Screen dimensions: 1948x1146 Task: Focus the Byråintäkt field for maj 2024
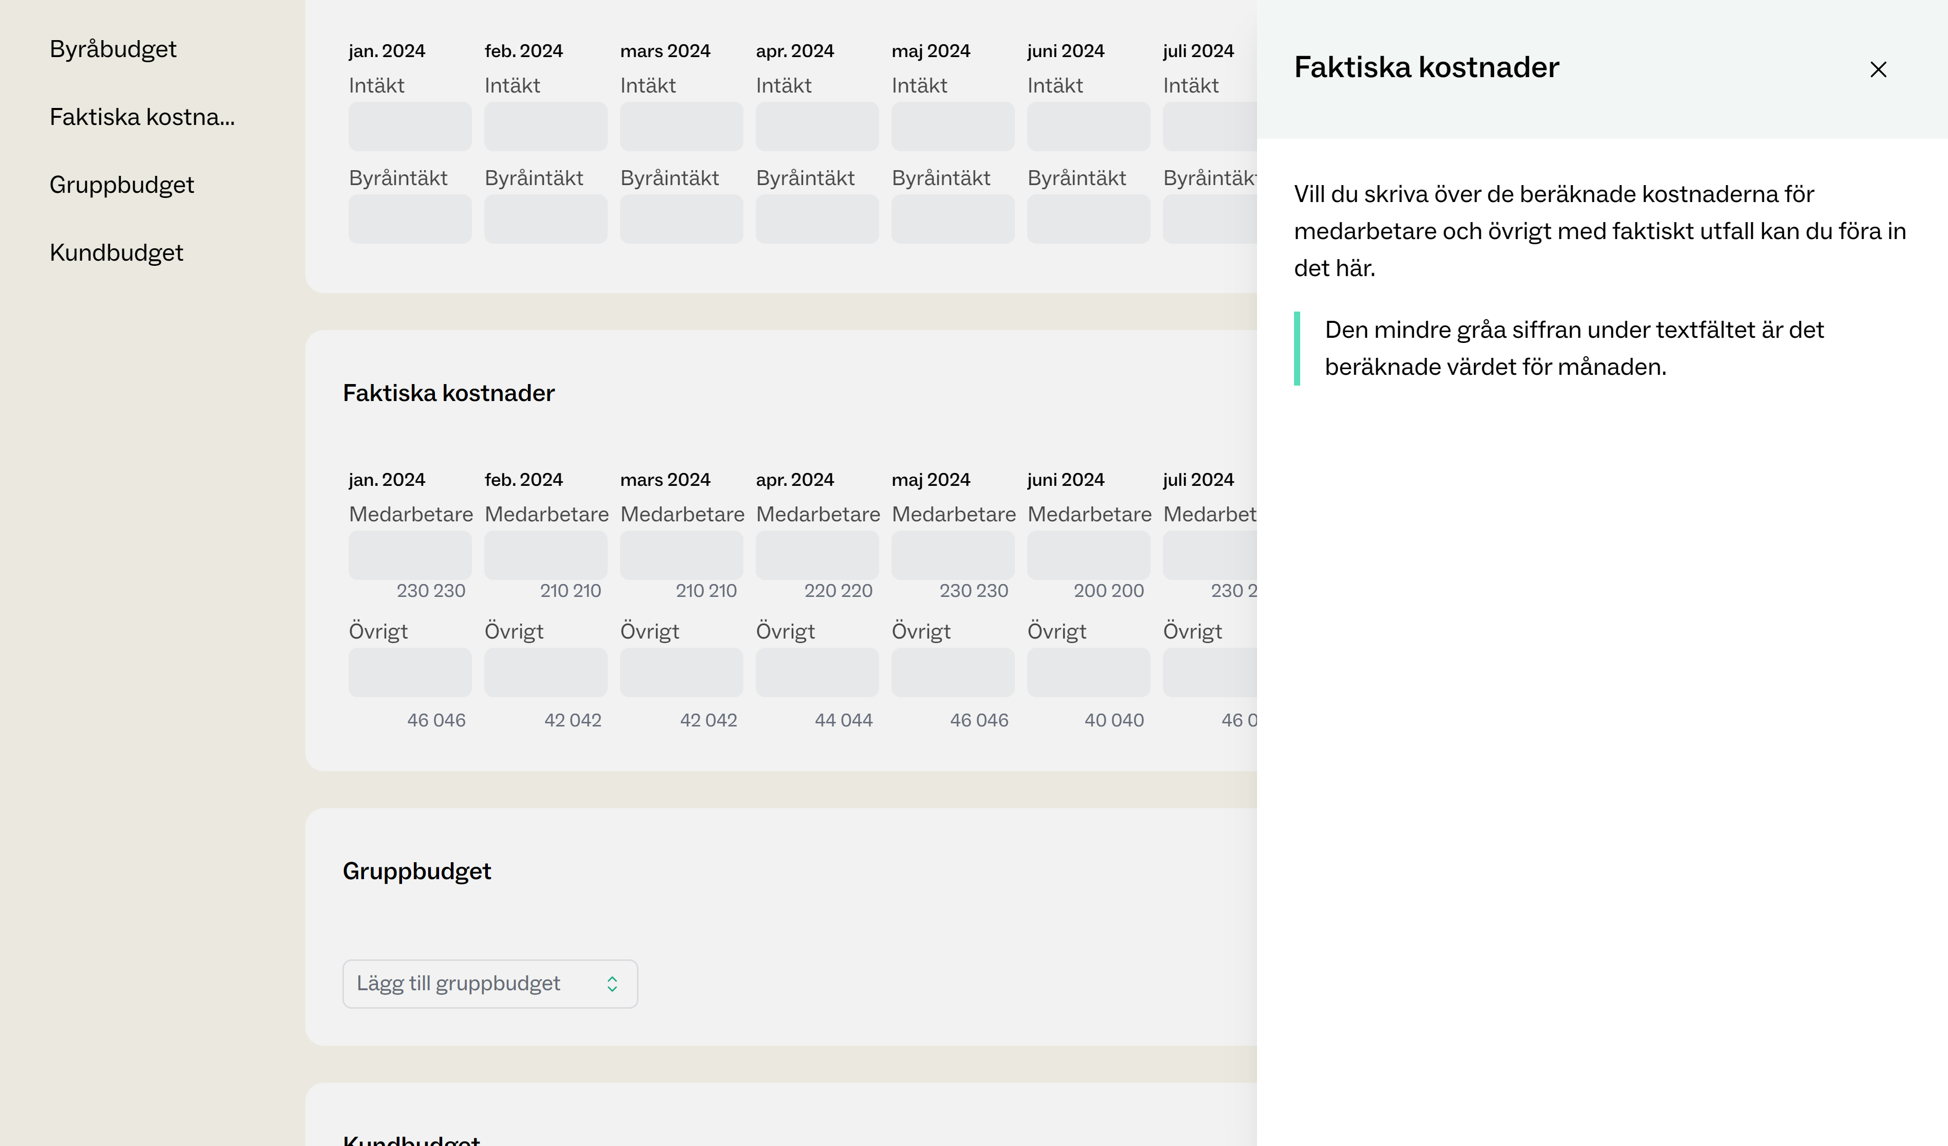click(x=952, y=219)
